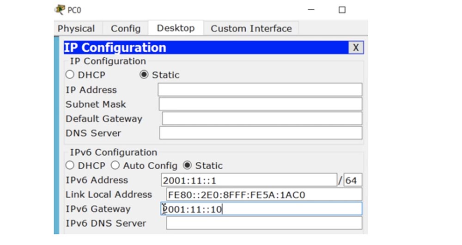Open the Config tab
This screenshot has height=245, width=462.
coord(125,29)
